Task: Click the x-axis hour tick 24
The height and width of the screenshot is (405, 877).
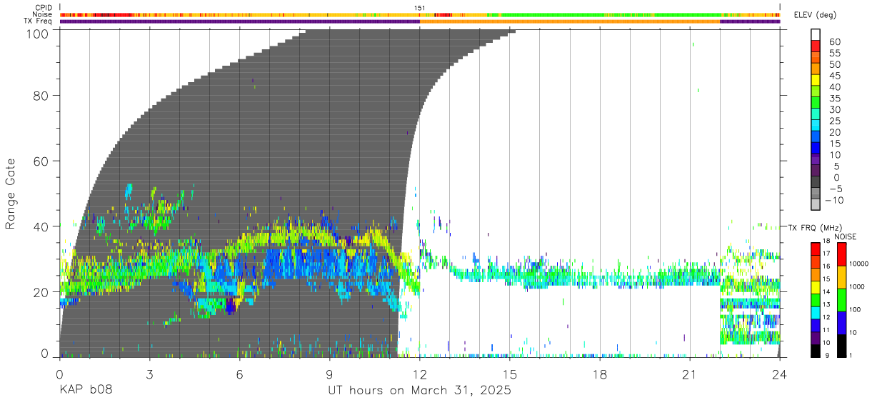Action: tap(780, 374)
